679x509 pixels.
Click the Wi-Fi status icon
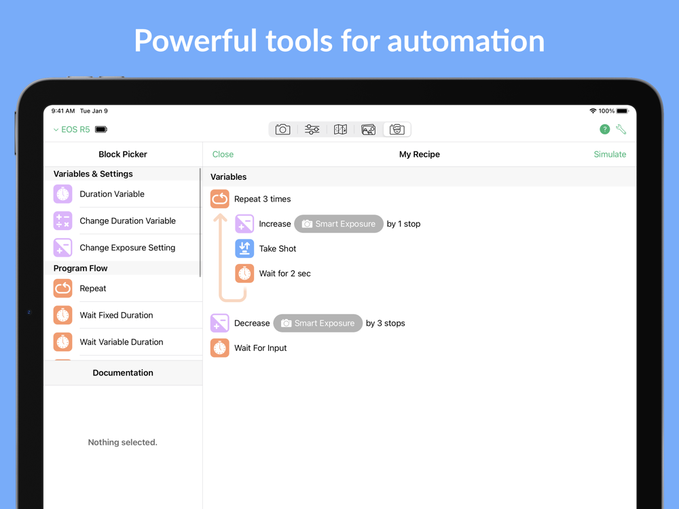(x=593, y=111)
